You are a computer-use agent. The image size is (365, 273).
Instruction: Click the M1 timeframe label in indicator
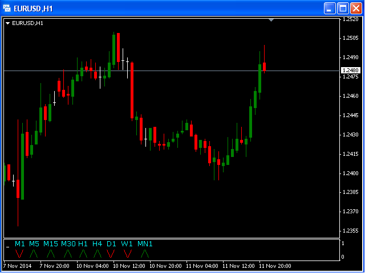tap(20, 244)
